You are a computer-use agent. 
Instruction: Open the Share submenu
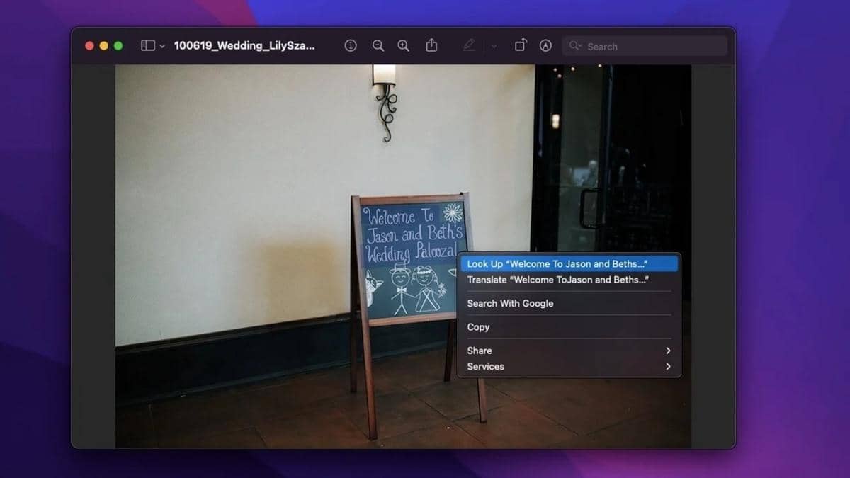click(x=569, y=351)
